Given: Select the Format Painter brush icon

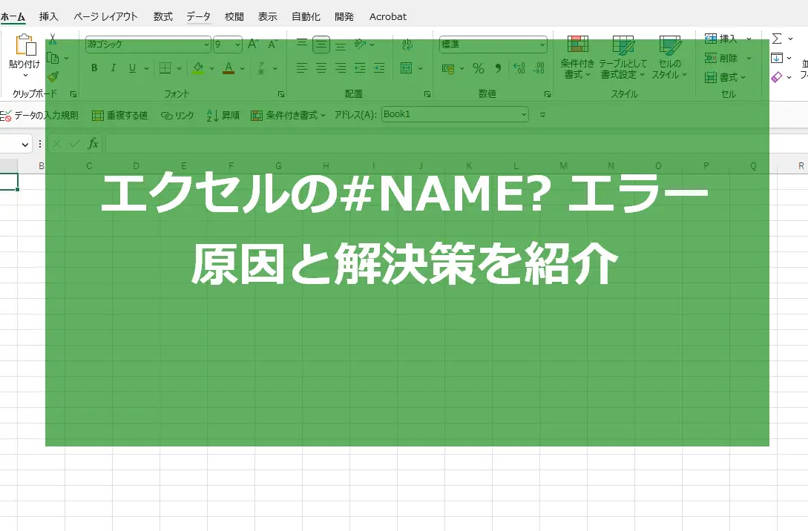Looking at the screenshot, I should 53,76.
